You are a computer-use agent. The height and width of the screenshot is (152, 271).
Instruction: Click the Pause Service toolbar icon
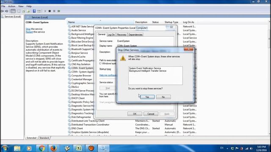(x=54, y=11)
